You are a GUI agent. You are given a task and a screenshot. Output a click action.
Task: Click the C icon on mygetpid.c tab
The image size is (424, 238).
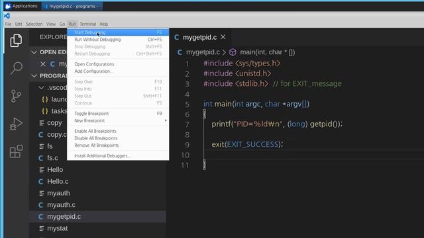[x=177, y=37]
